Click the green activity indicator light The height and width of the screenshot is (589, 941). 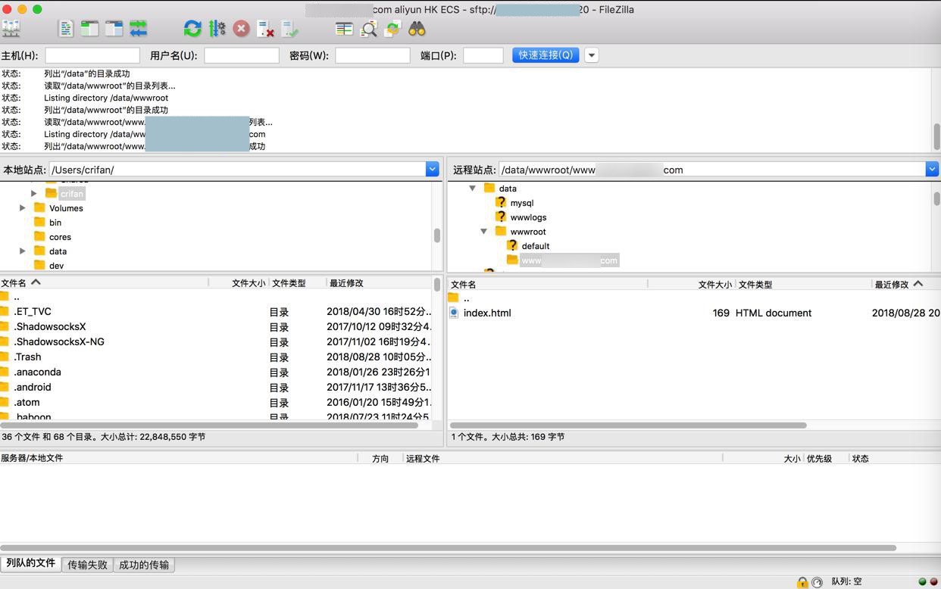922,581
